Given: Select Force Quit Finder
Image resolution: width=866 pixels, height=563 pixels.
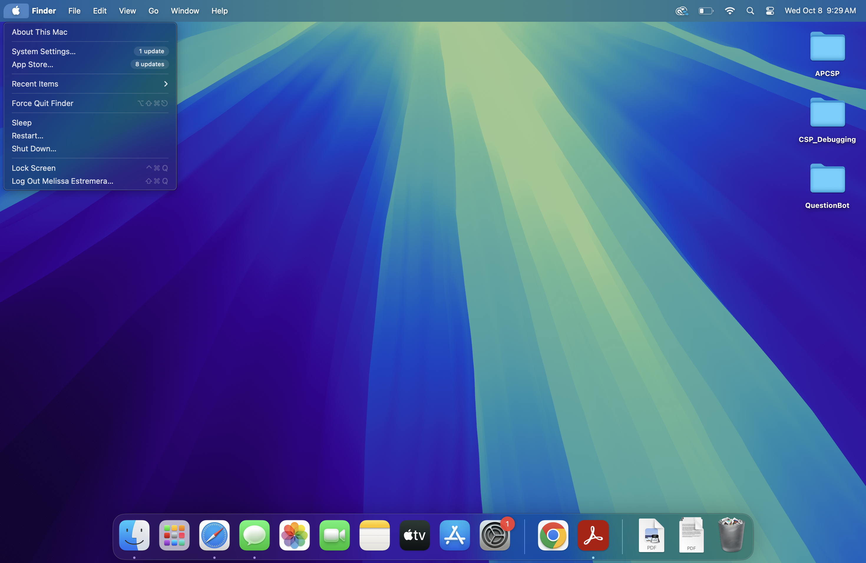Looking at the screenshot, I should pos(43,103).
